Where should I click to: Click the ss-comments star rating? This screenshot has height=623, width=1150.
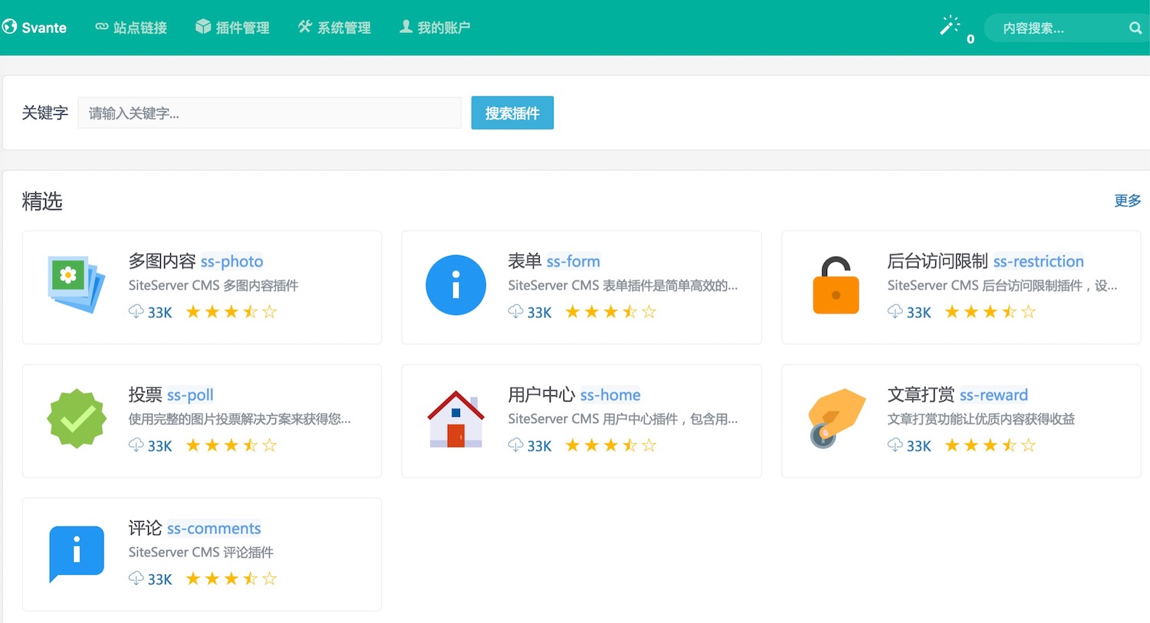point(231,579)
